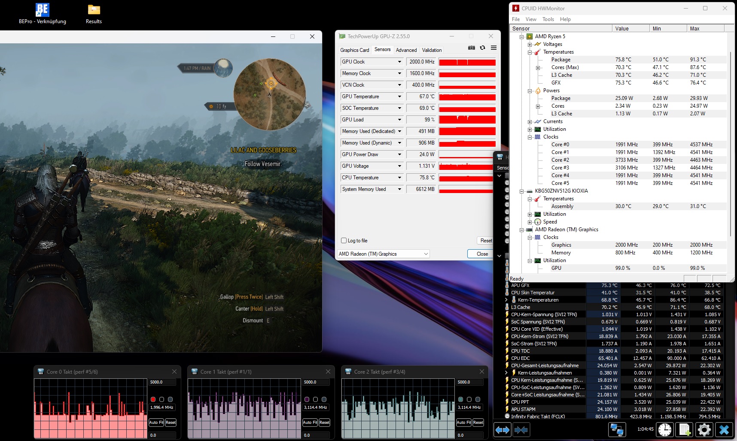
Task: Pick teal graph color in Core 2 Takt
Action: point(460,399)
